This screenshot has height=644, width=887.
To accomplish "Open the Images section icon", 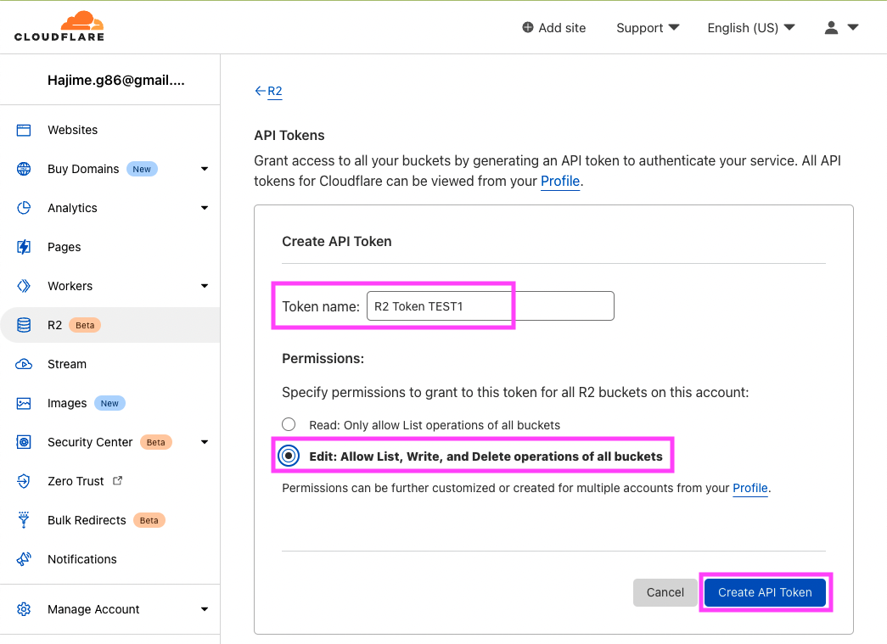I will pyautogui.click(x=23, y=403).
